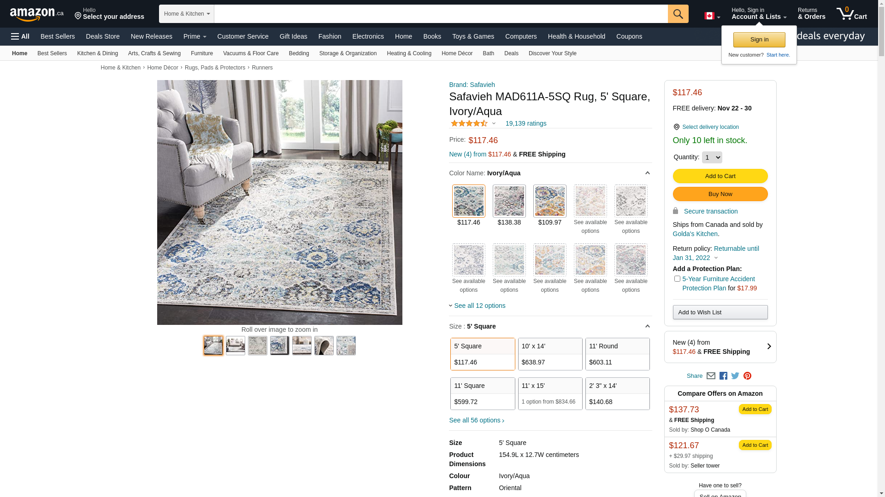Open the Quantity dropdown

(712, 157)
